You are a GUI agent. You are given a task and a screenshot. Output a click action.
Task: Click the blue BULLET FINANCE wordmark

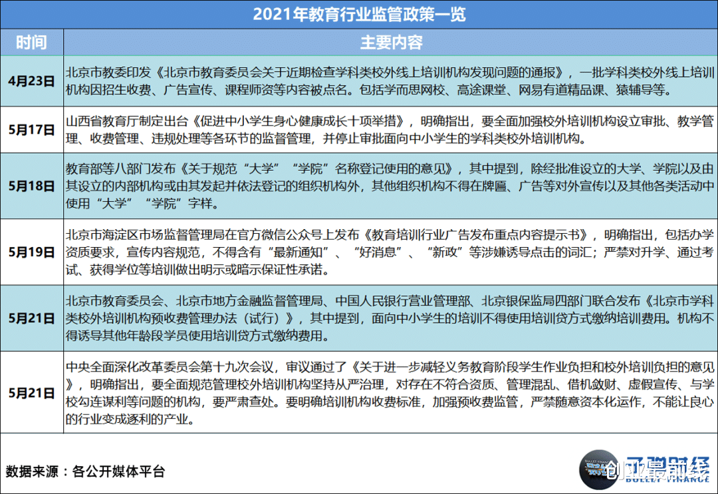(x=665, y=480)
